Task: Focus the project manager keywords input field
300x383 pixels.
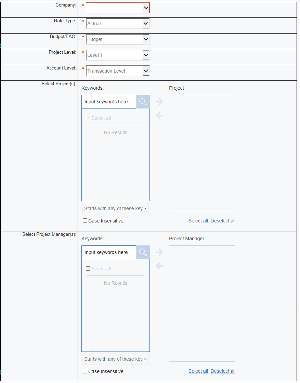Action: 109,252
